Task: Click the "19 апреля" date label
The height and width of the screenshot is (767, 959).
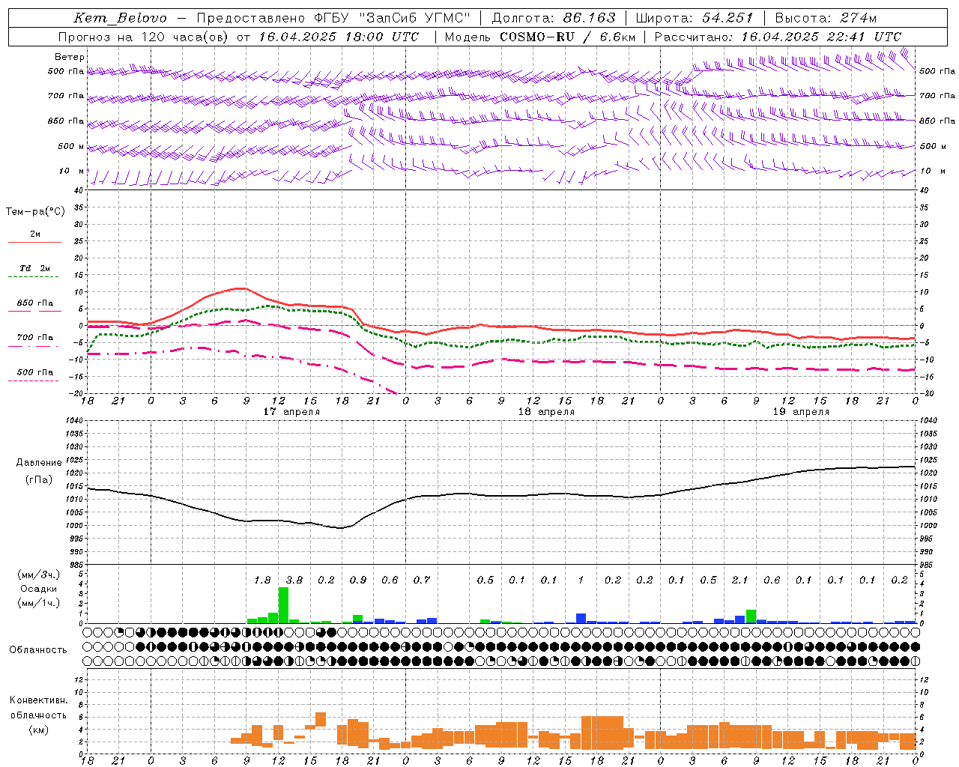Action: [x=801, y=412]
